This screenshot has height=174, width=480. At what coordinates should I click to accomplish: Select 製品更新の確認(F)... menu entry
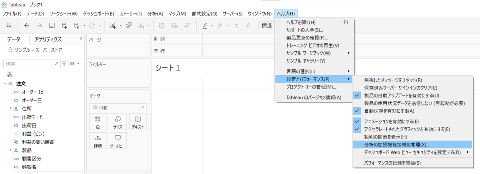coord(314,38)
